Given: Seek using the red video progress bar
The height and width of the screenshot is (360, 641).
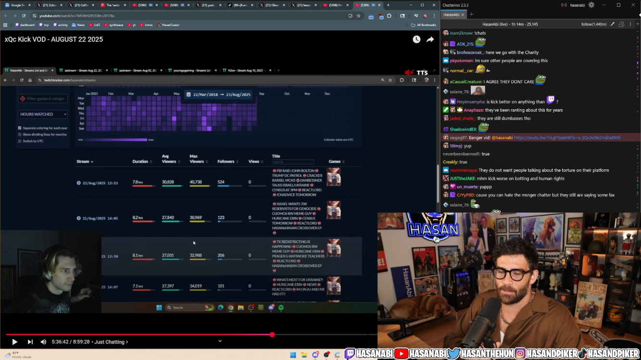Looking at the screenshot, I should click(x=139, y=334).
